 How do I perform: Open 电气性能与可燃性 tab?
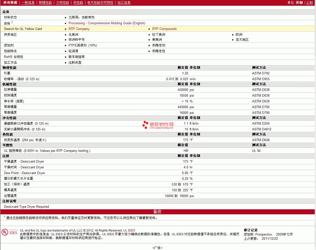click(100, 2)
